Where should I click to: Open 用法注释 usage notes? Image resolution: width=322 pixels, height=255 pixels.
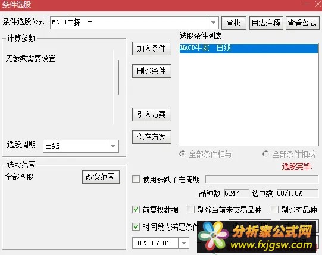click(266, 23)
